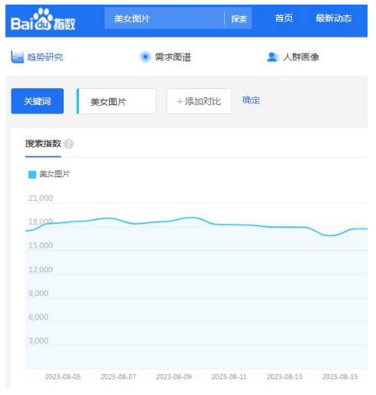Click the 美女图片 keyword input box

(117, 101)
